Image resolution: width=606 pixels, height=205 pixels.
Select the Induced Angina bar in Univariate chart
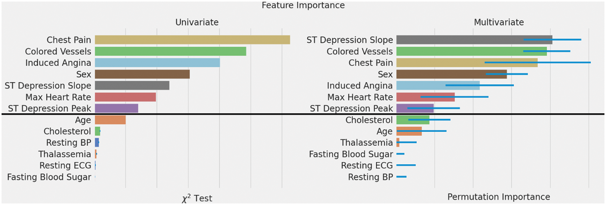(x=157, y=63)
